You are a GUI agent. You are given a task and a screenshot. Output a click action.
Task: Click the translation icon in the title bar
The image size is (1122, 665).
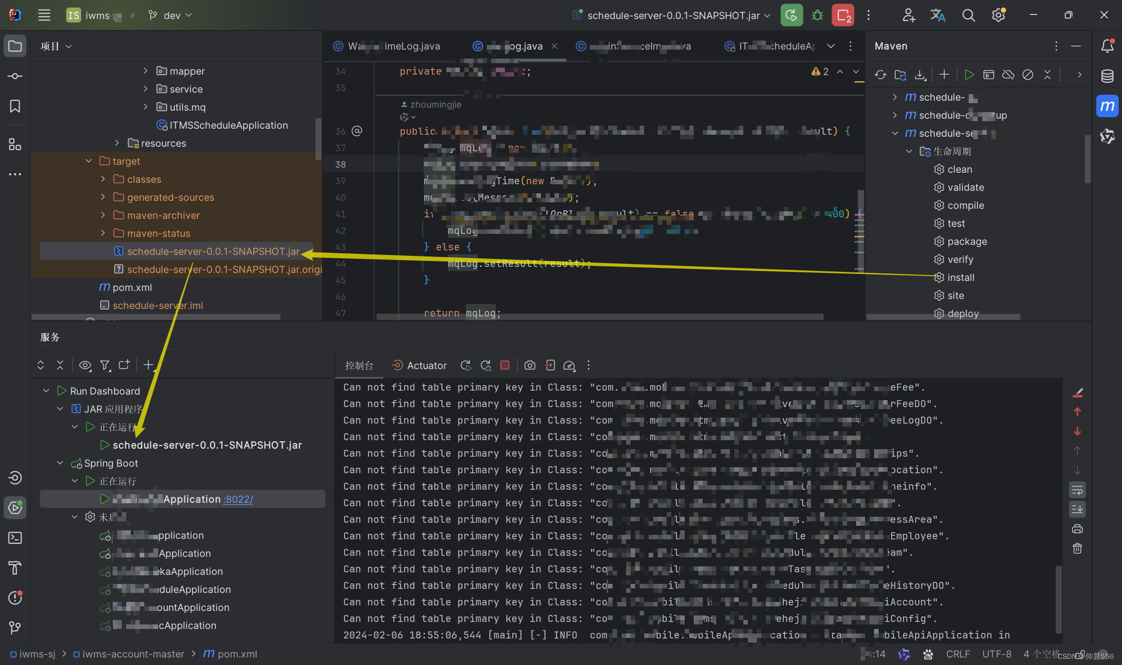[938, 15]
